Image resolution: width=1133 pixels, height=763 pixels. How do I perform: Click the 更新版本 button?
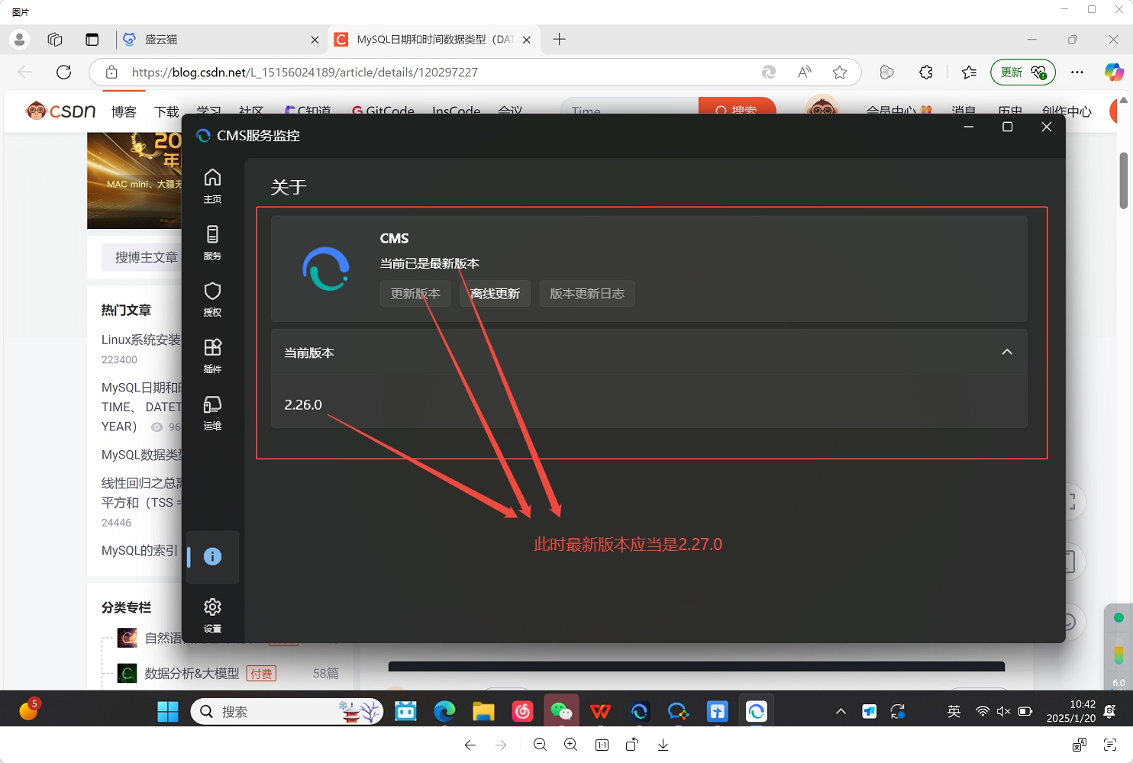pyautogui.click(x=415, y=294)
